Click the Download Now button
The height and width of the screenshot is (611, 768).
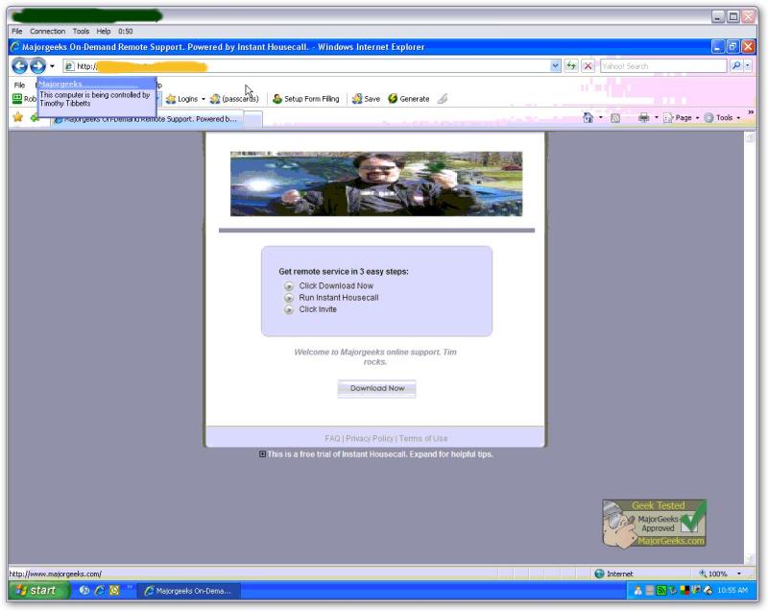pyautogui.click(x=375, y=388)
